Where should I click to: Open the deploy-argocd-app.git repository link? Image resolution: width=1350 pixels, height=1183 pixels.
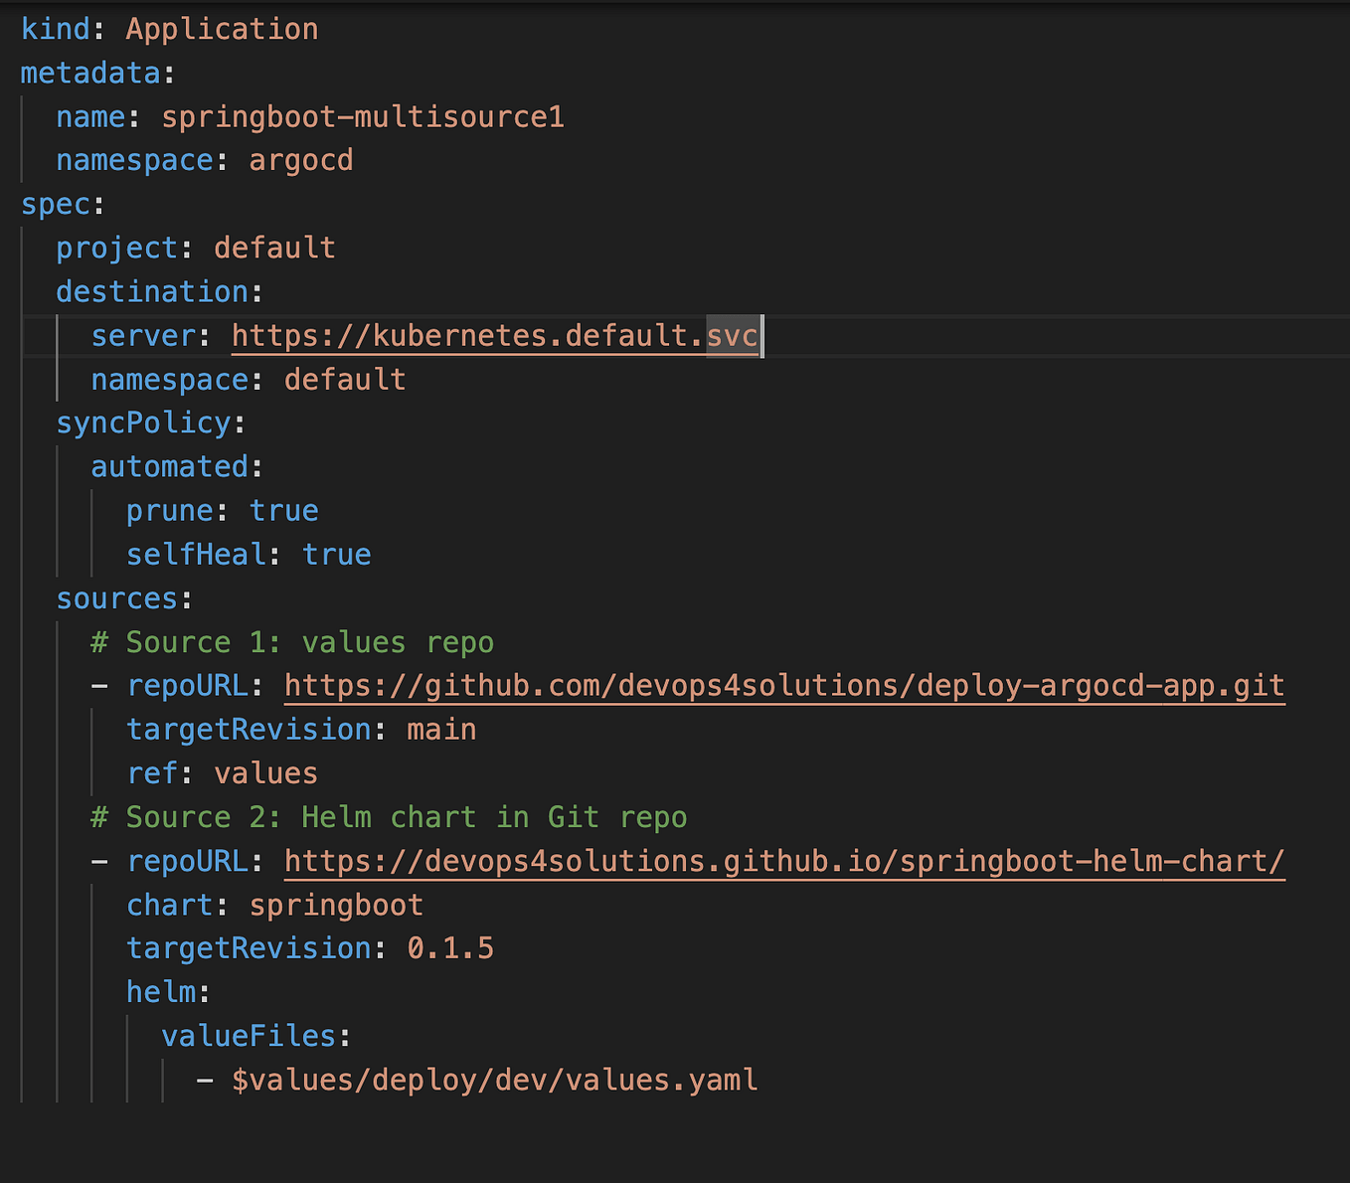pyautogui.click(x=783, y=686)
